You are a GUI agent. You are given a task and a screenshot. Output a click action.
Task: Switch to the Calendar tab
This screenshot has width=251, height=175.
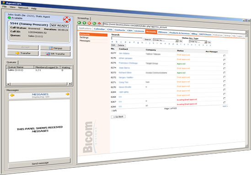(99, 29)
